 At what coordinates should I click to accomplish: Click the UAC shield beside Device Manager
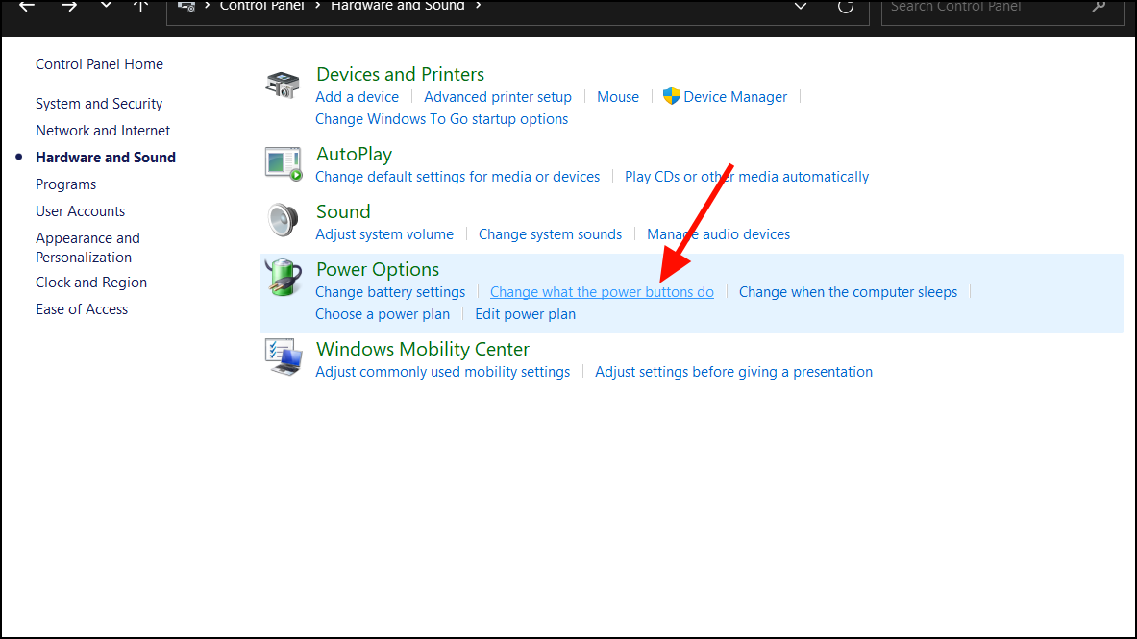coord(673,96)
